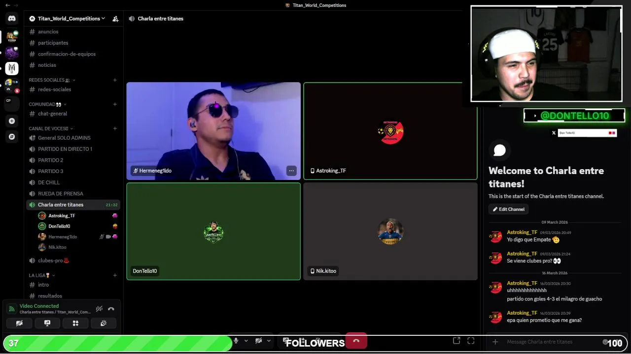Select the Titan server icon in the server rail
This screenshot has height=354, width=631.
12,37
